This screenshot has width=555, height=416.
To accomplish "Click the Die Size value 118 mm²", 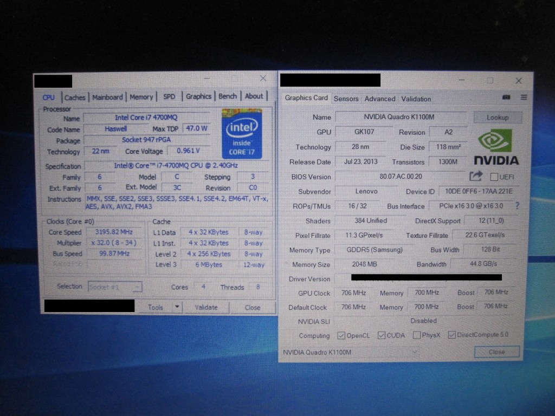I will coord(448,146).
